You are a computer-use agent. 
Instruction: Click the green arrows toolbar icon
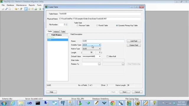[40, 9]
